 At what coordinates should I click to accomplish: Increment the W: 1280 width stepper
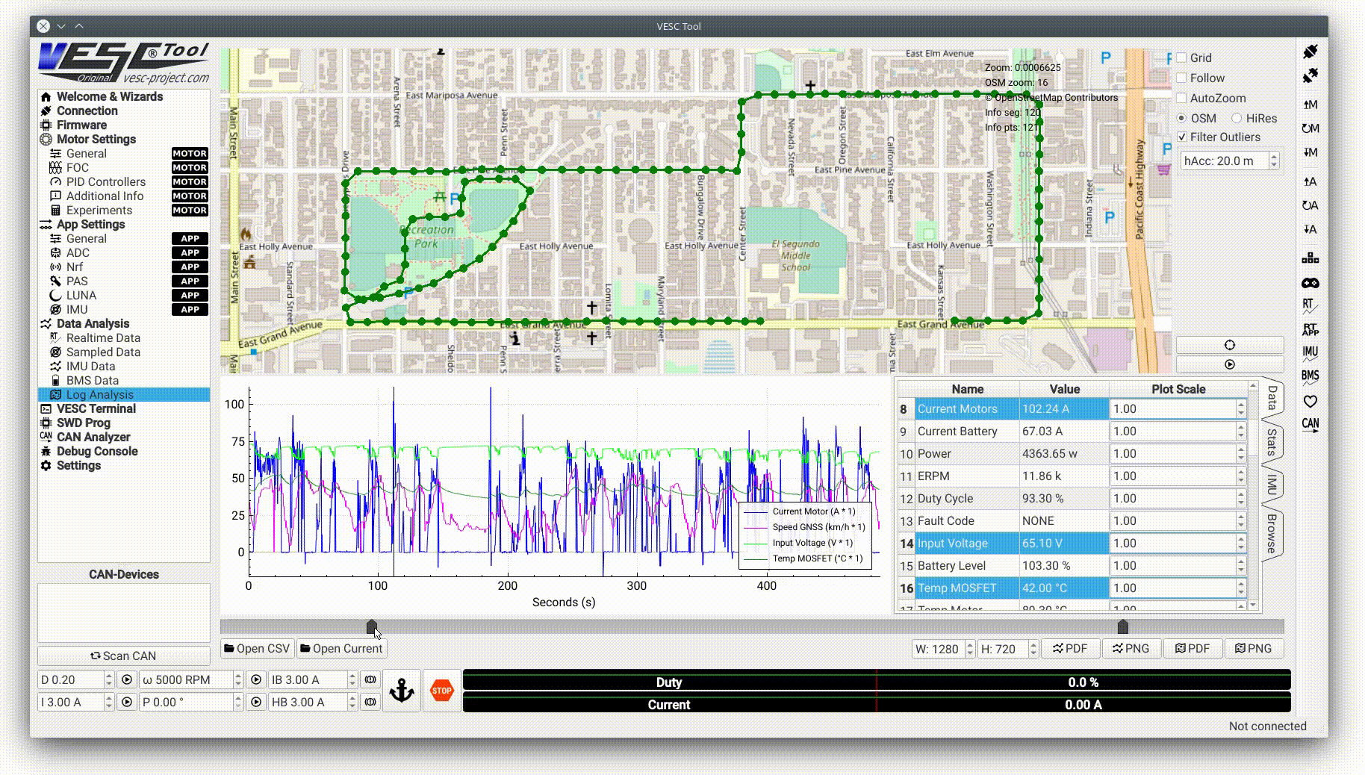(969, 645)
